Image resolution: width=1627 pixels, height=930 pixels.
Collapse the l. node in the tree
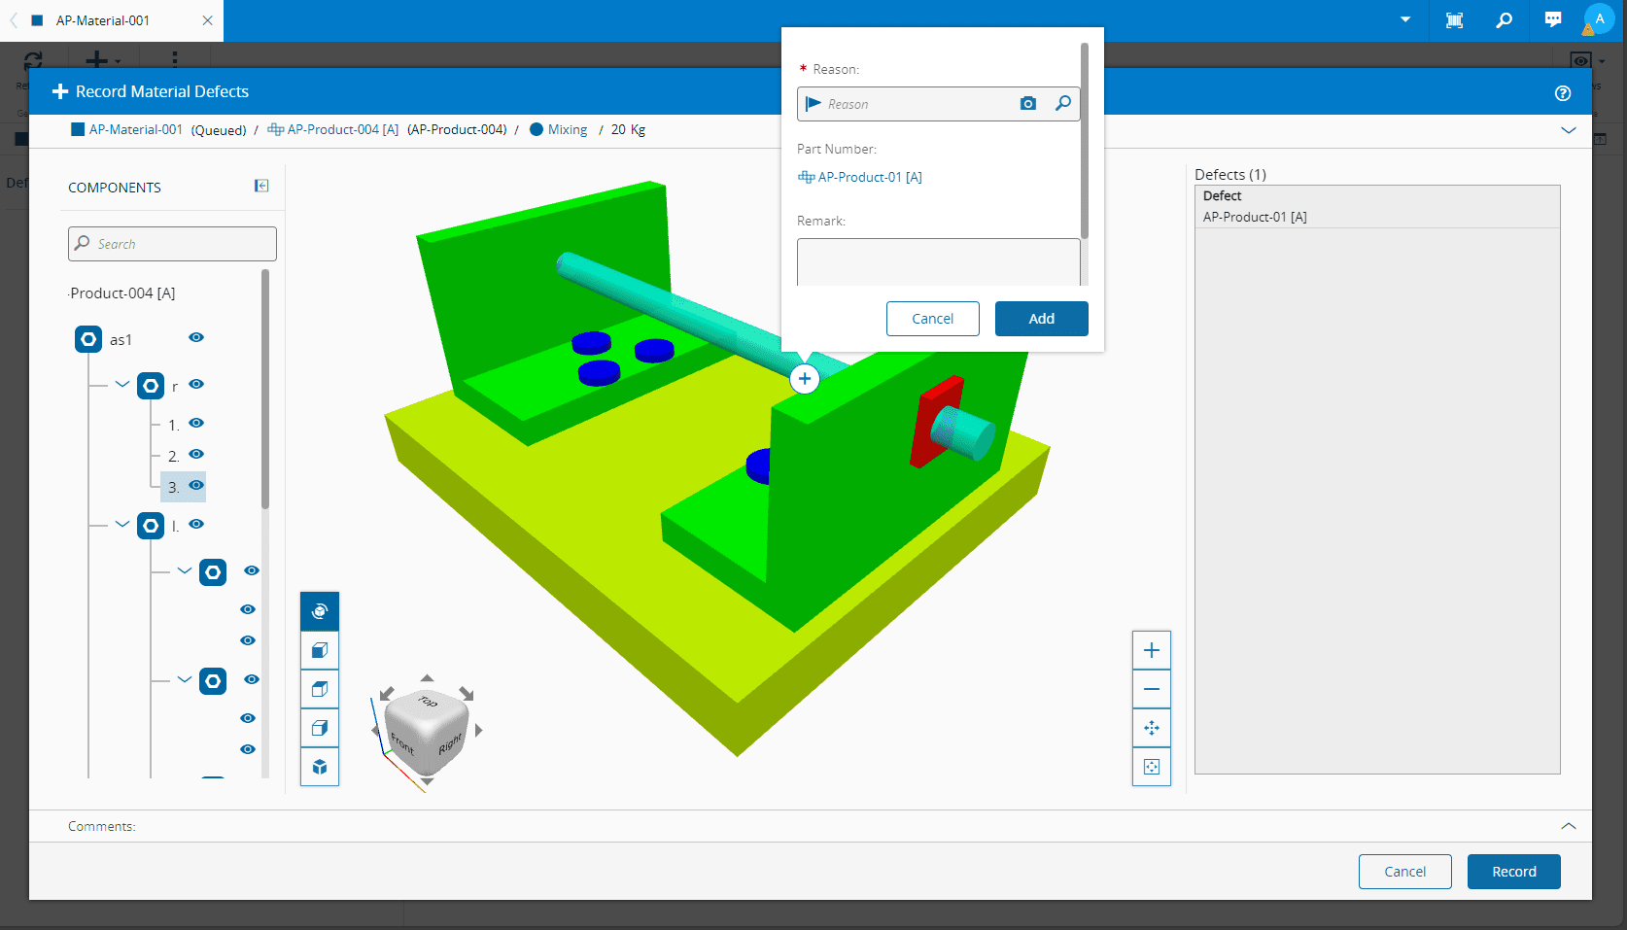[121, 524]
